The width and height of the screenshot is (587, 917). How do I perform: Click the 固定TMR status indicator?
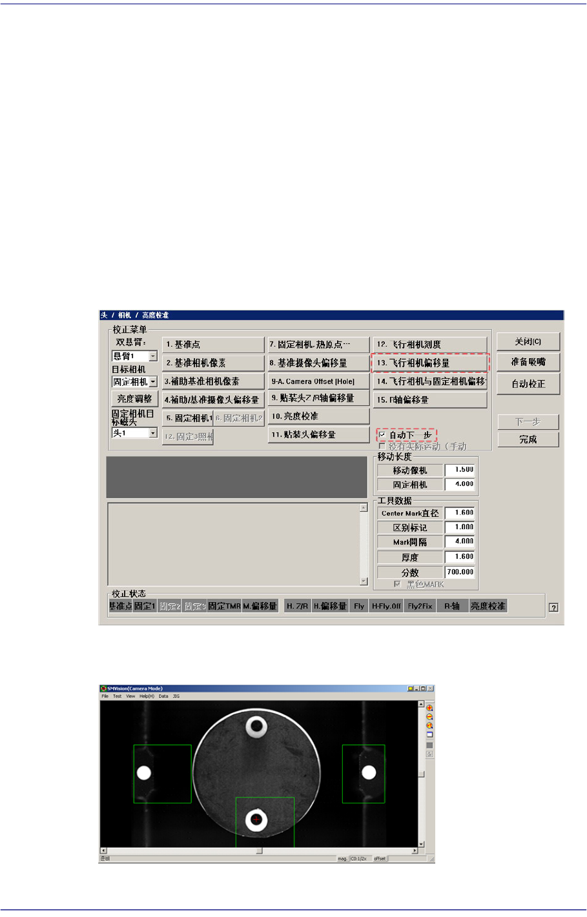tap(224, 606)
